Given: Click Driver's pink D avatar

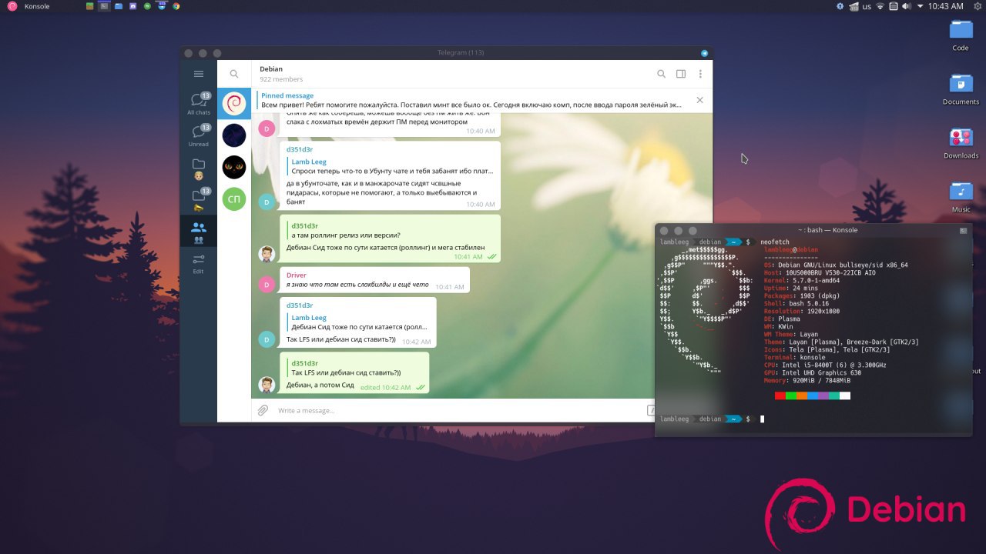Looking at the screenshot, I should (x=267, y=285).
